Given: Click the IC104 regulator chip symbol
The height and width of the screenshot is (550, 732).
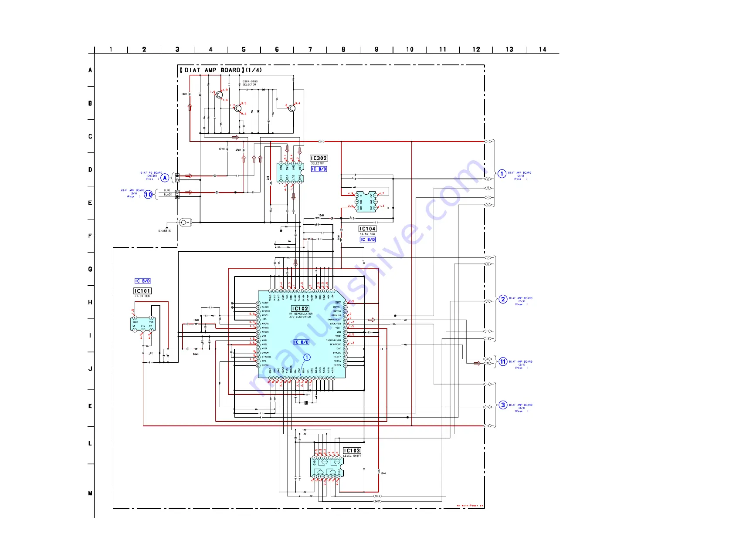Looking at the screenshot, I should [x=366, y=202].
